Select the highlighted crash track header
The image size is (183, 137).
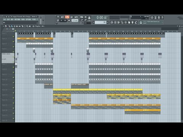click(x=8, y=55)
